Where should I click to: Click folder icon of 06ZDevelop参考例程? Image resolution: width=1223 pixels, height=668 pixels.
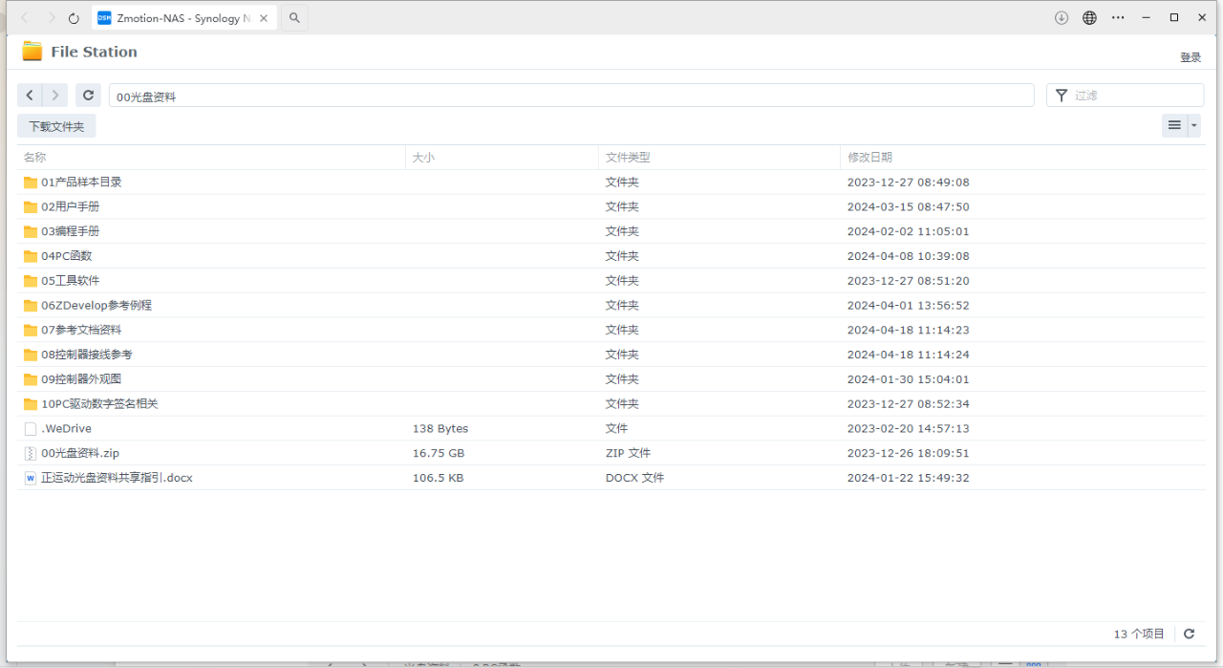pos(31,306)
